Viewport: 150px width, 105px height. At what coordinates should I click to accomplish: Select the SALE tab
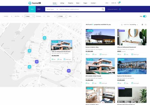pyautogui.click(x=32, y=9)
